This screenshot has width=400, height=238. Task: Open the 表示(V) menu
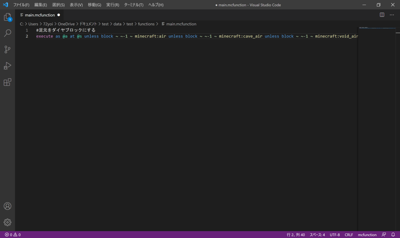[x=76, y=5]
